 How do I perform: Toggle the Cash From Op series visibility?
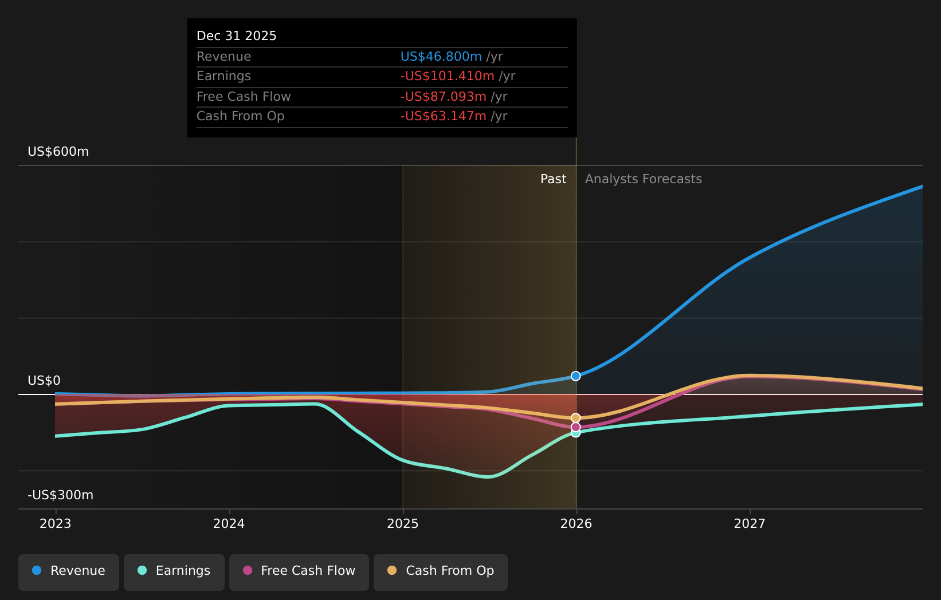[440, 571]
